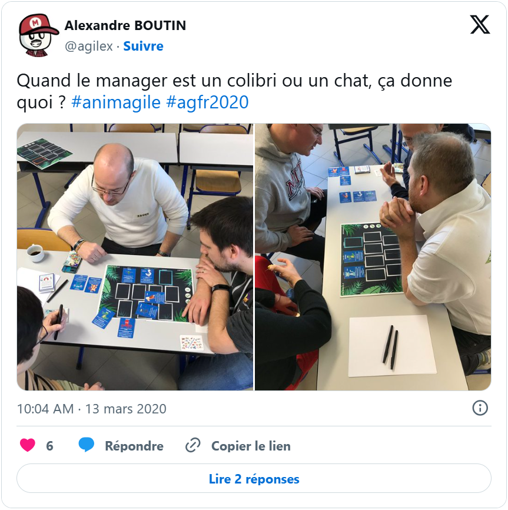
Task: Like the tweet with heart icon
Action: (28, 445)
